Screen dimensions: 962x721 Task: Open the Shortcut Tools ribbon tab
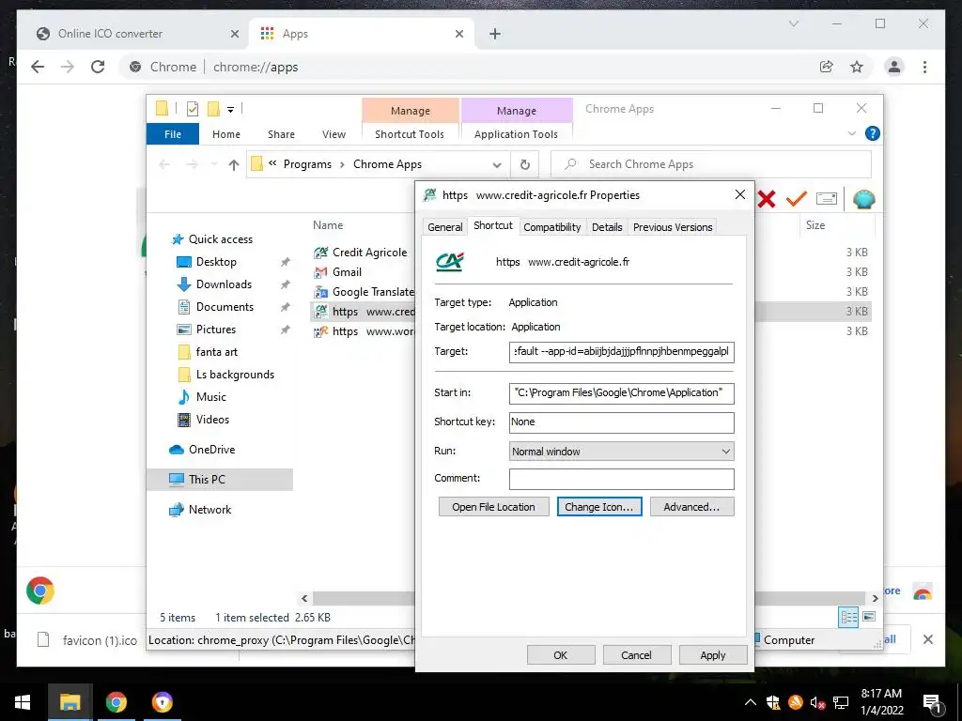point(410,134)
